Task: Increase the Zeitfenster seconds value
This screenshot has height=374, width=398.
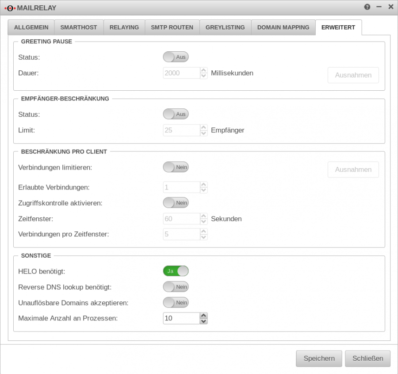Action: [203, 216]
